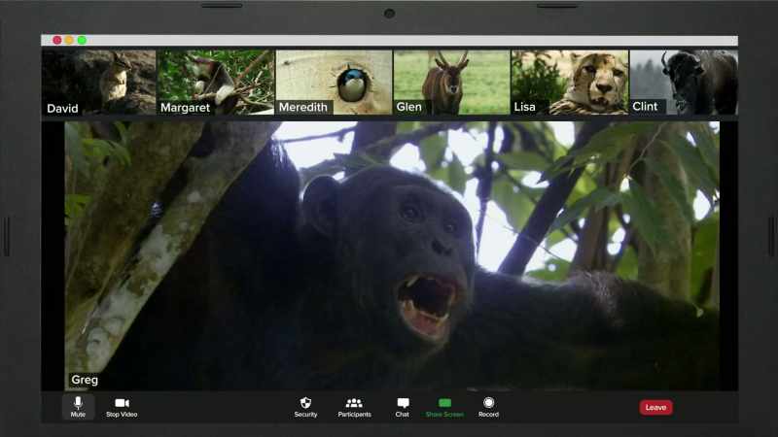The image size is (778, 437).
Task: Open the Participants panel
Action: (x=354, y=407)
